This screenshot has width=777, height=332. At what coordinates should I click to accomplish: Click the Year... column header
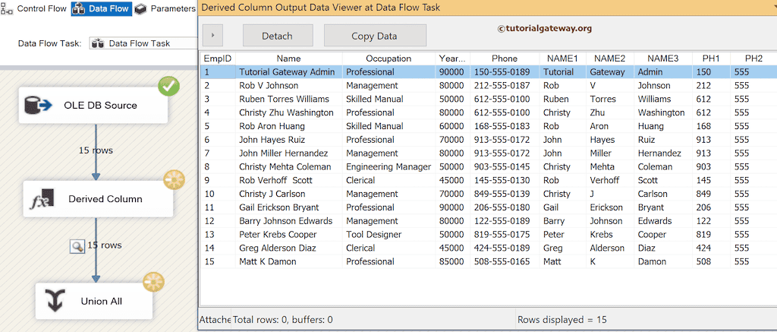pyautogui.click(x=453, y=58)
